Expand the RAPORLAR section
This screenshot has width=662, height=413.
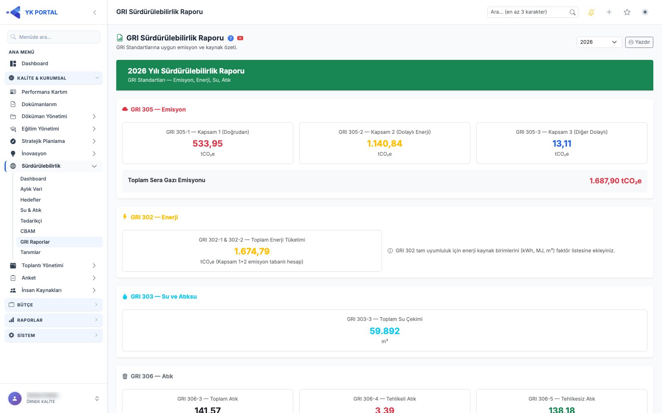click(x=54, y=320)
